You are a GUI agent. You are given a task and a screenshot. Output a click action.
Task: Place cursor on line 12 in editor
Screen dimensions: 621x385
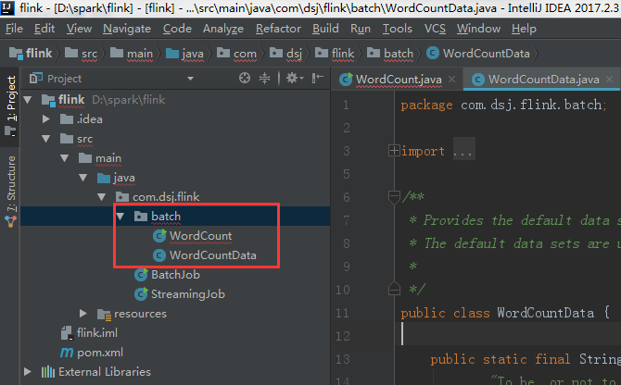coord(509,336)
